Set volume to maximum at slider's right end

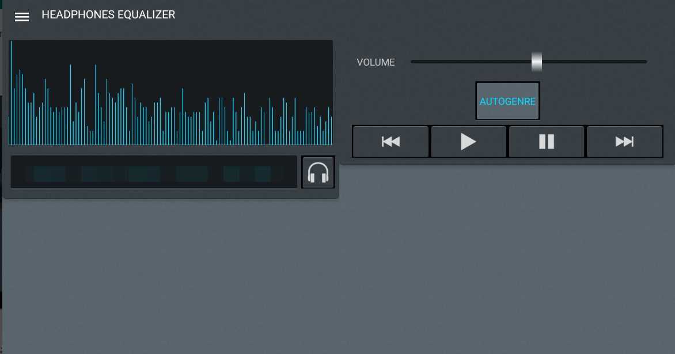645,62
